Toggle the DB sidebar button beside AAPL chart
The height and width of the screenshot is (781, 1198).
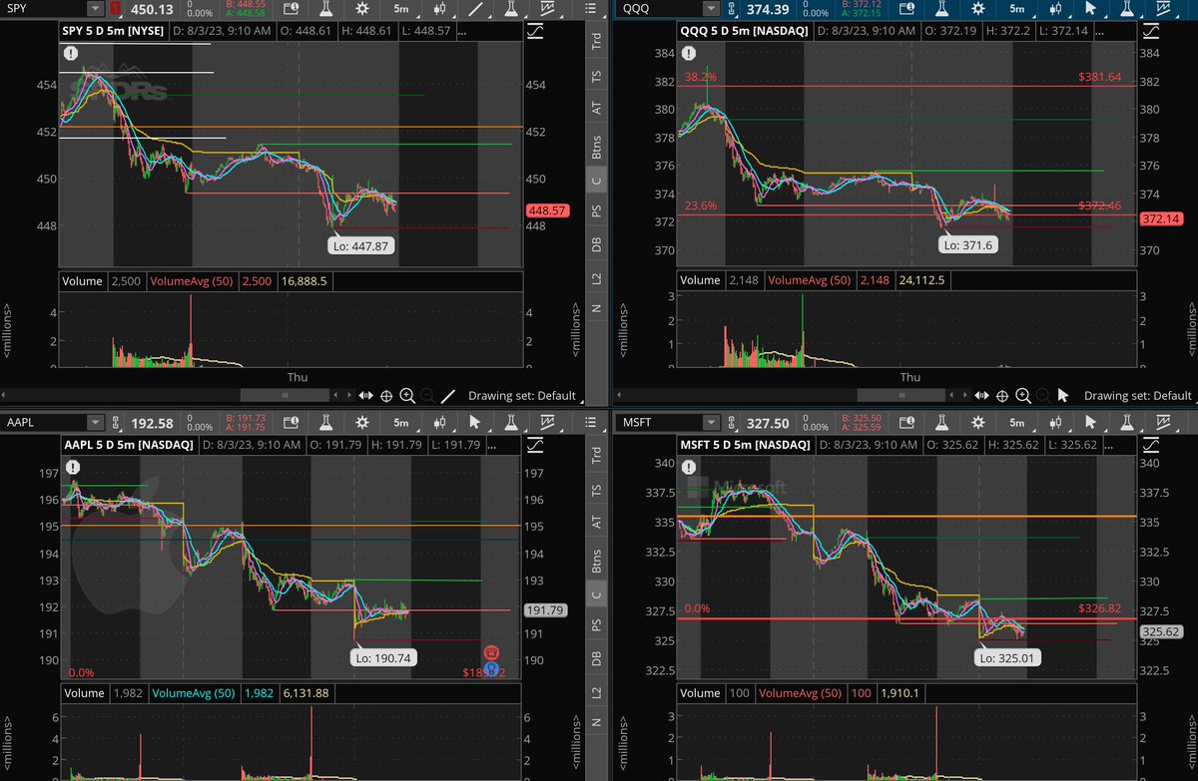[596, 658]
